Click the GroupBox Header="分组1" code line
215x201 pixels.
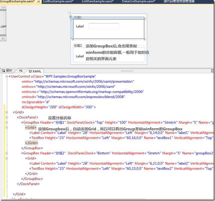(x=117, y=122)
